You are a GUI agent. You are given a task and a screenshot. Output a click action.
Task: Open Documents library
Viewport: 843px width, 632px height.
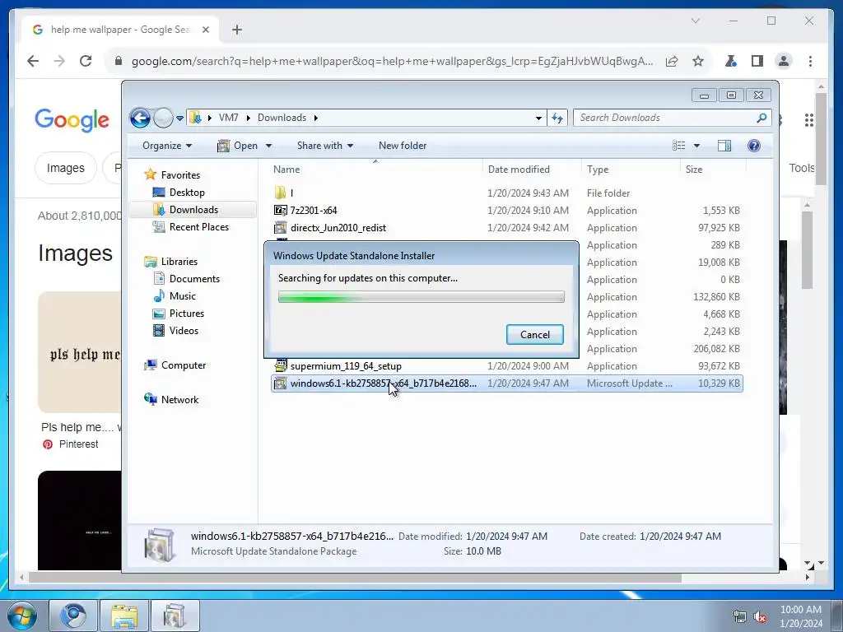(x=194, y=278)
